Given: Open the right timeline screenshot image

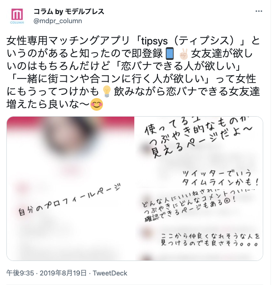Looking at the screenshot, I should point(199,188).
